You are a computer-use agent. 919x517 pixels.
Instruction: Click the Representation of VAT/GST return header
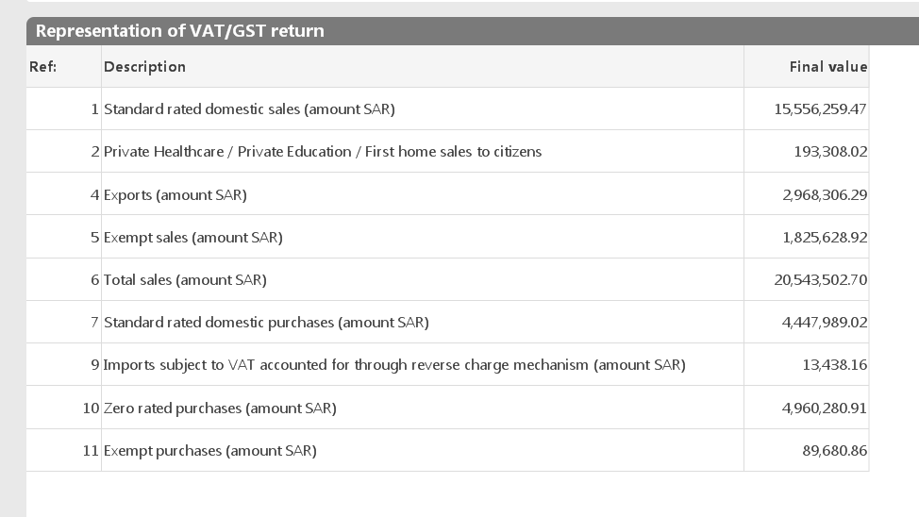179,31
